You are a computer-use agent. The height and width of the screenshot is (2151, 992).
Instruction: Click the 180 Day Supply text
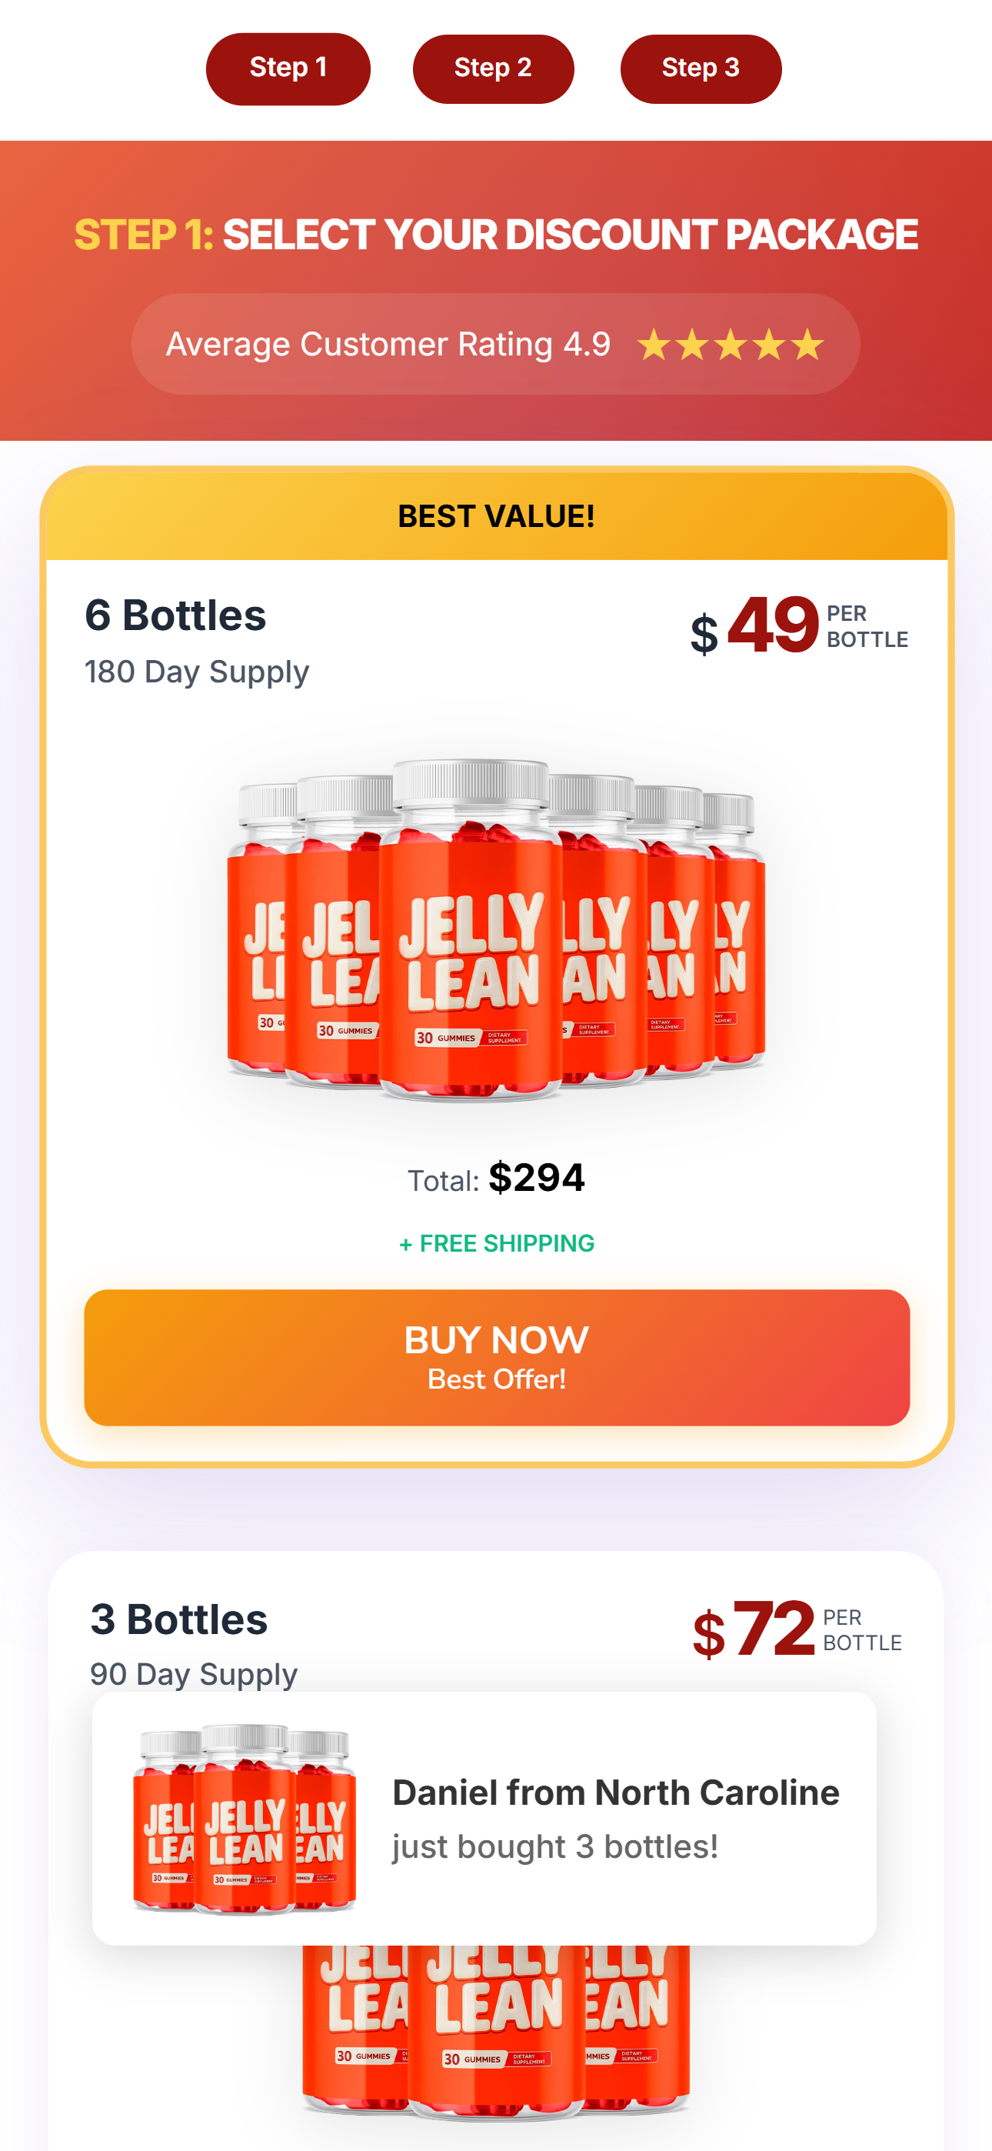197,672
